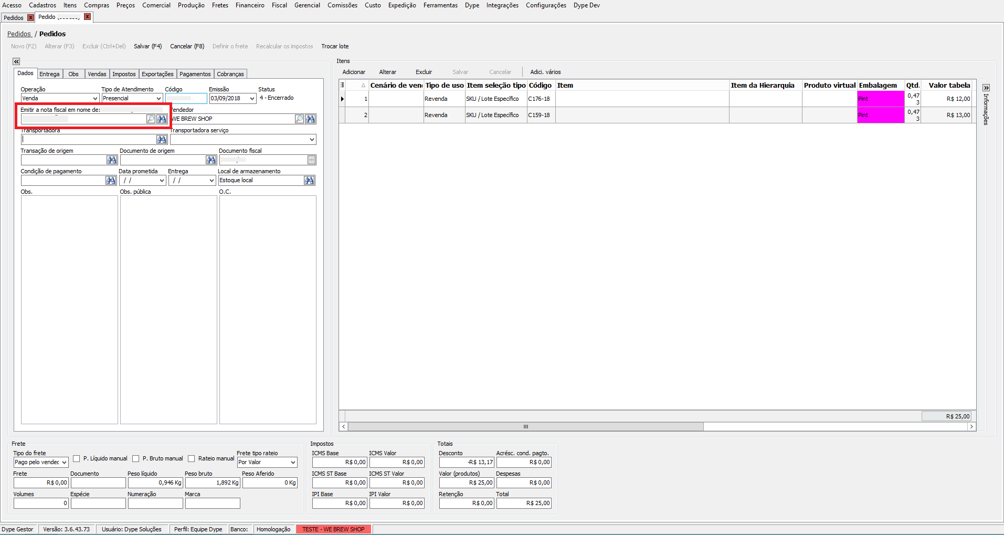1004x535 pixels.
Task: Expand the Informações side panel
Action: click(986, 88)
